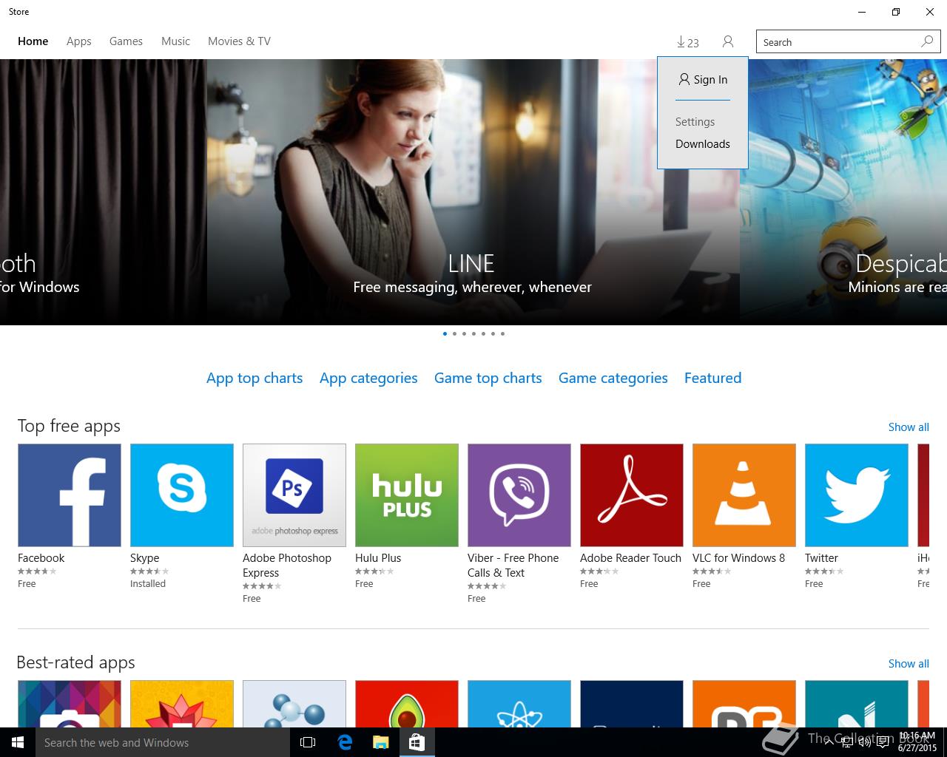The width and height of the screenshot is (947, 757).
Task: Click the Store icon on the taskbar
Action: [x=417, y=742]
